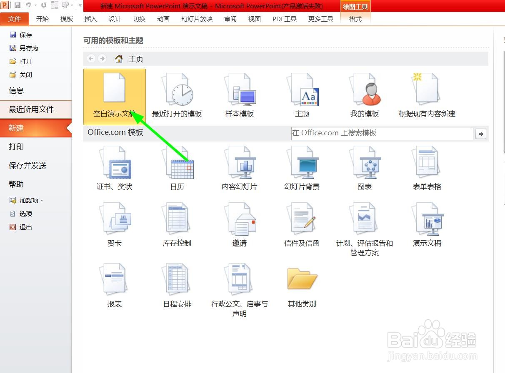Open 信件及信函 template category

302,225
